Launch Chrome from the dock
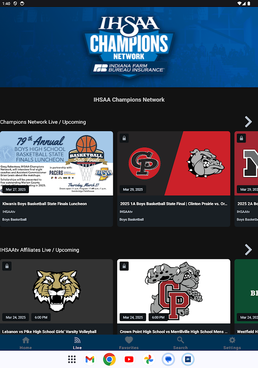 109,359
